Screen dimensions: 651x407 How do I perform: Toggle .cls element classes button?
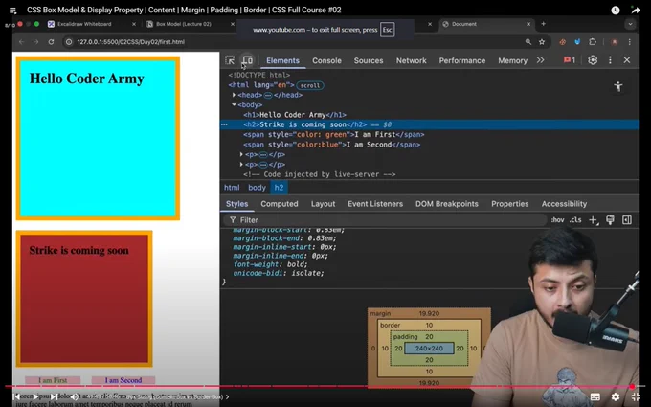pyautogui.click(x=575, y=219)
